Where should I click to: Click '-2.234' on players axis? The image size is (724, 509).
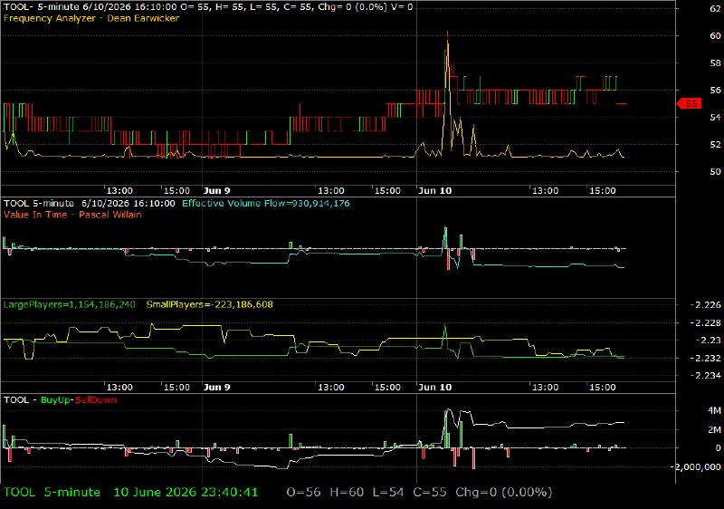coord(705,376)
